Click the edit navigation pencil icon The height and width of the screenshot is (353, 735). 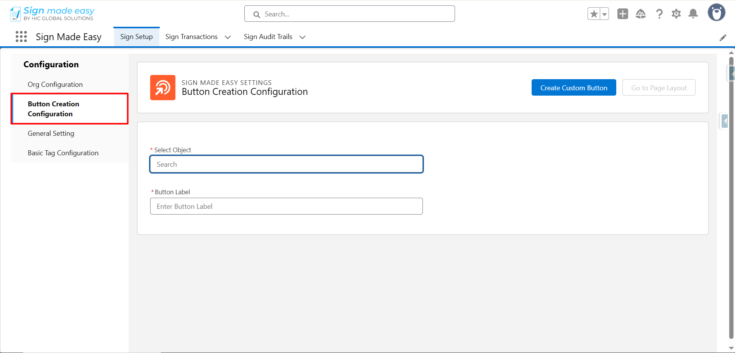click(x=723, y=37)
